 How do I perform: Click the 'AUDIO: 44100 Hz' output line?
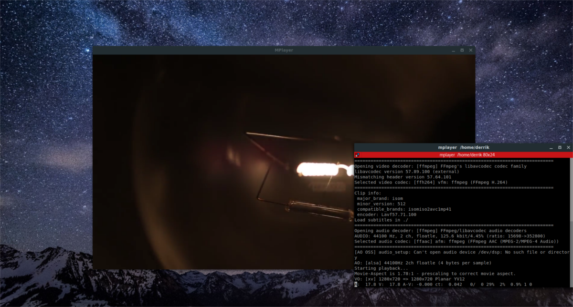pyautogui.click(x=449, y=236)
